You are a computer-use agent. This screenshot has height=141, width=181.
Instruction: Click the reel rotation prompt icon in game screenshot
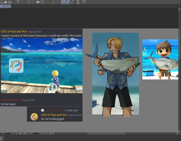tap(16, 66)
